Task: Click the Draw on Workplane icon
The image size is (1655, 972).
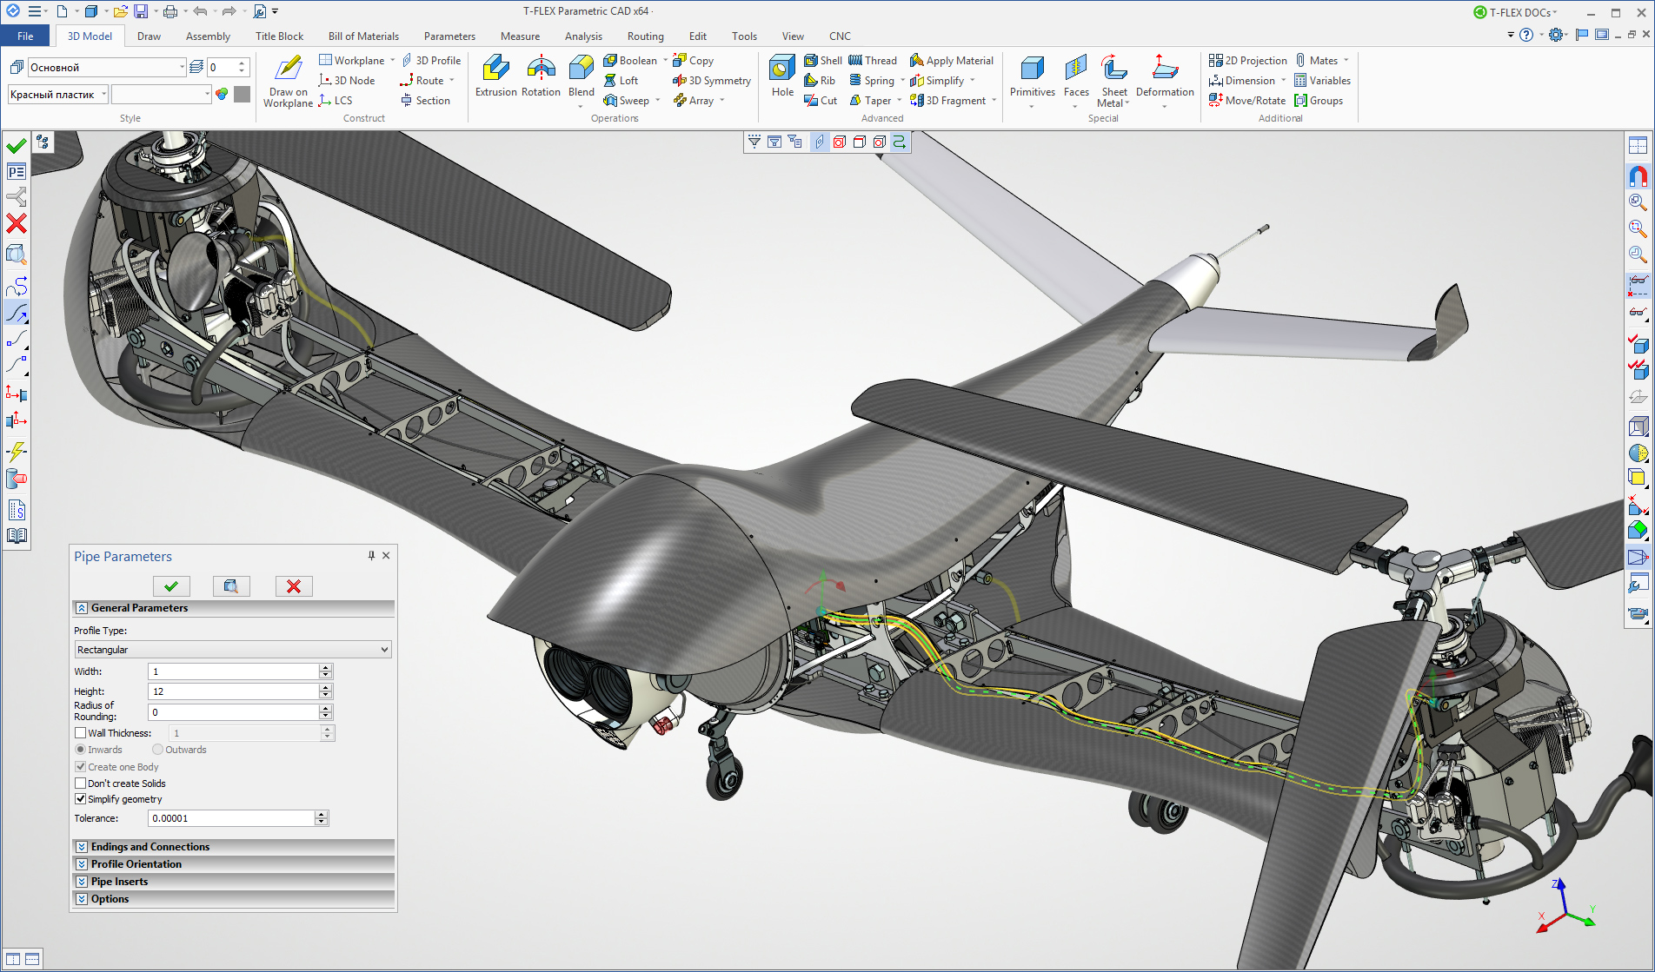Action: 288,80
